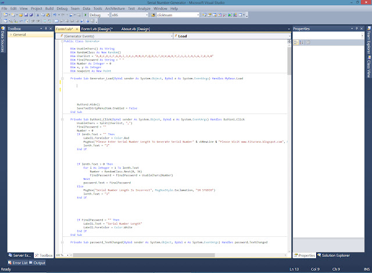Collapse the Generator_Load sub outline box
This screenshot has width=372, height=273.
pyautogui.click(x=62, y=79)
